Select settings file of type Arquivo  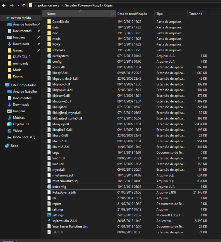pos(58,209)
